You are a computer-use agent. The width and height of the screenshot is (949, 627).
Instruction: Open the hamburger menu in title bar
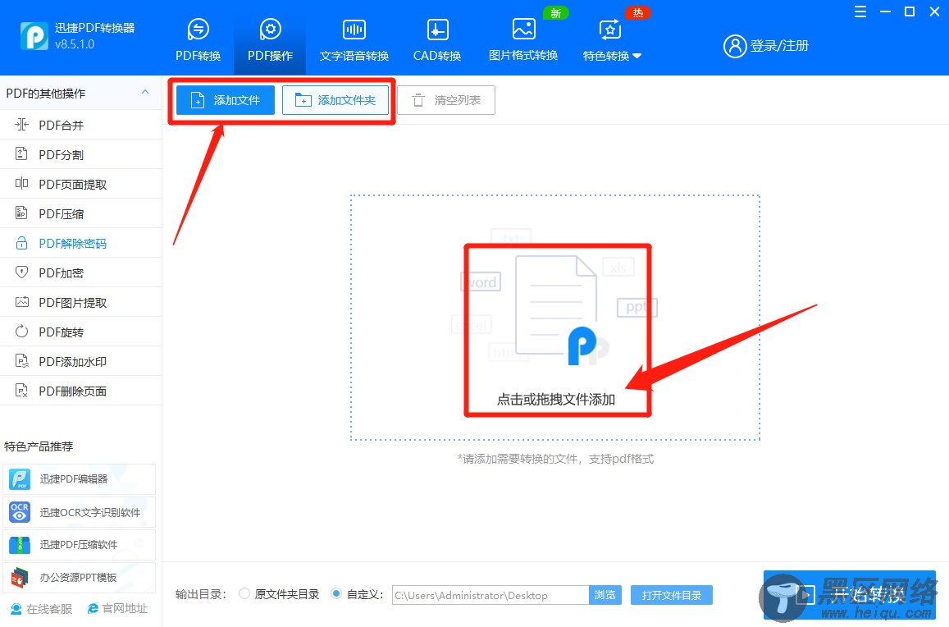860,11
